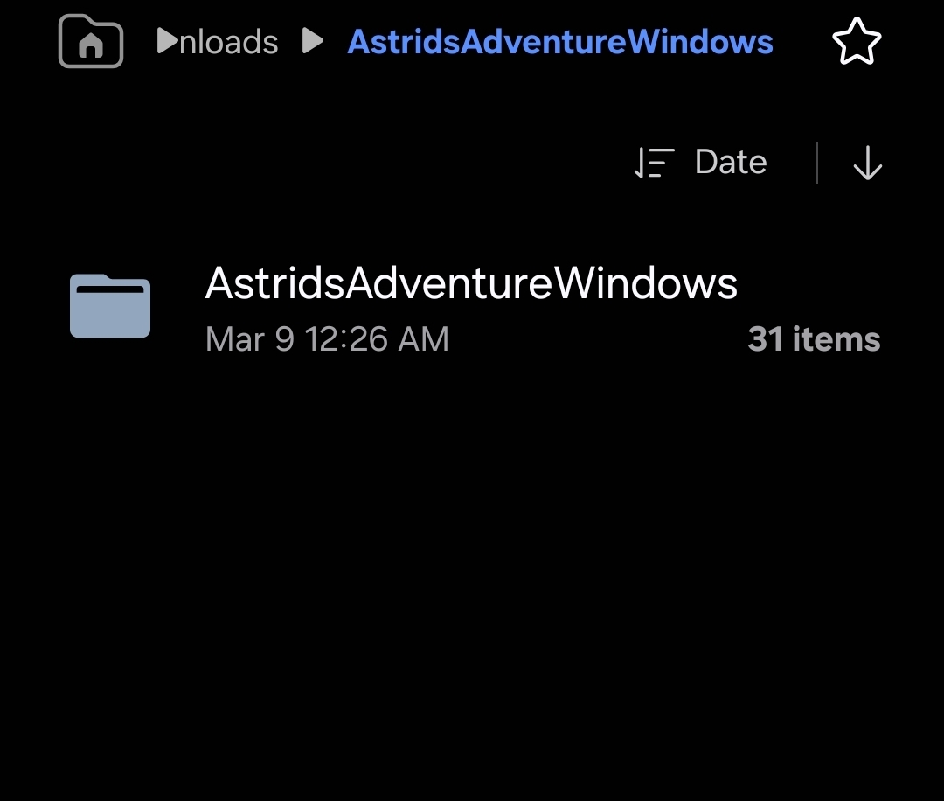Image resolution: width=944 pixels, height=801 pixels.
Task: Select the blue AstridsAdventureWindows breadcrumb
Action: click(560, 42)
